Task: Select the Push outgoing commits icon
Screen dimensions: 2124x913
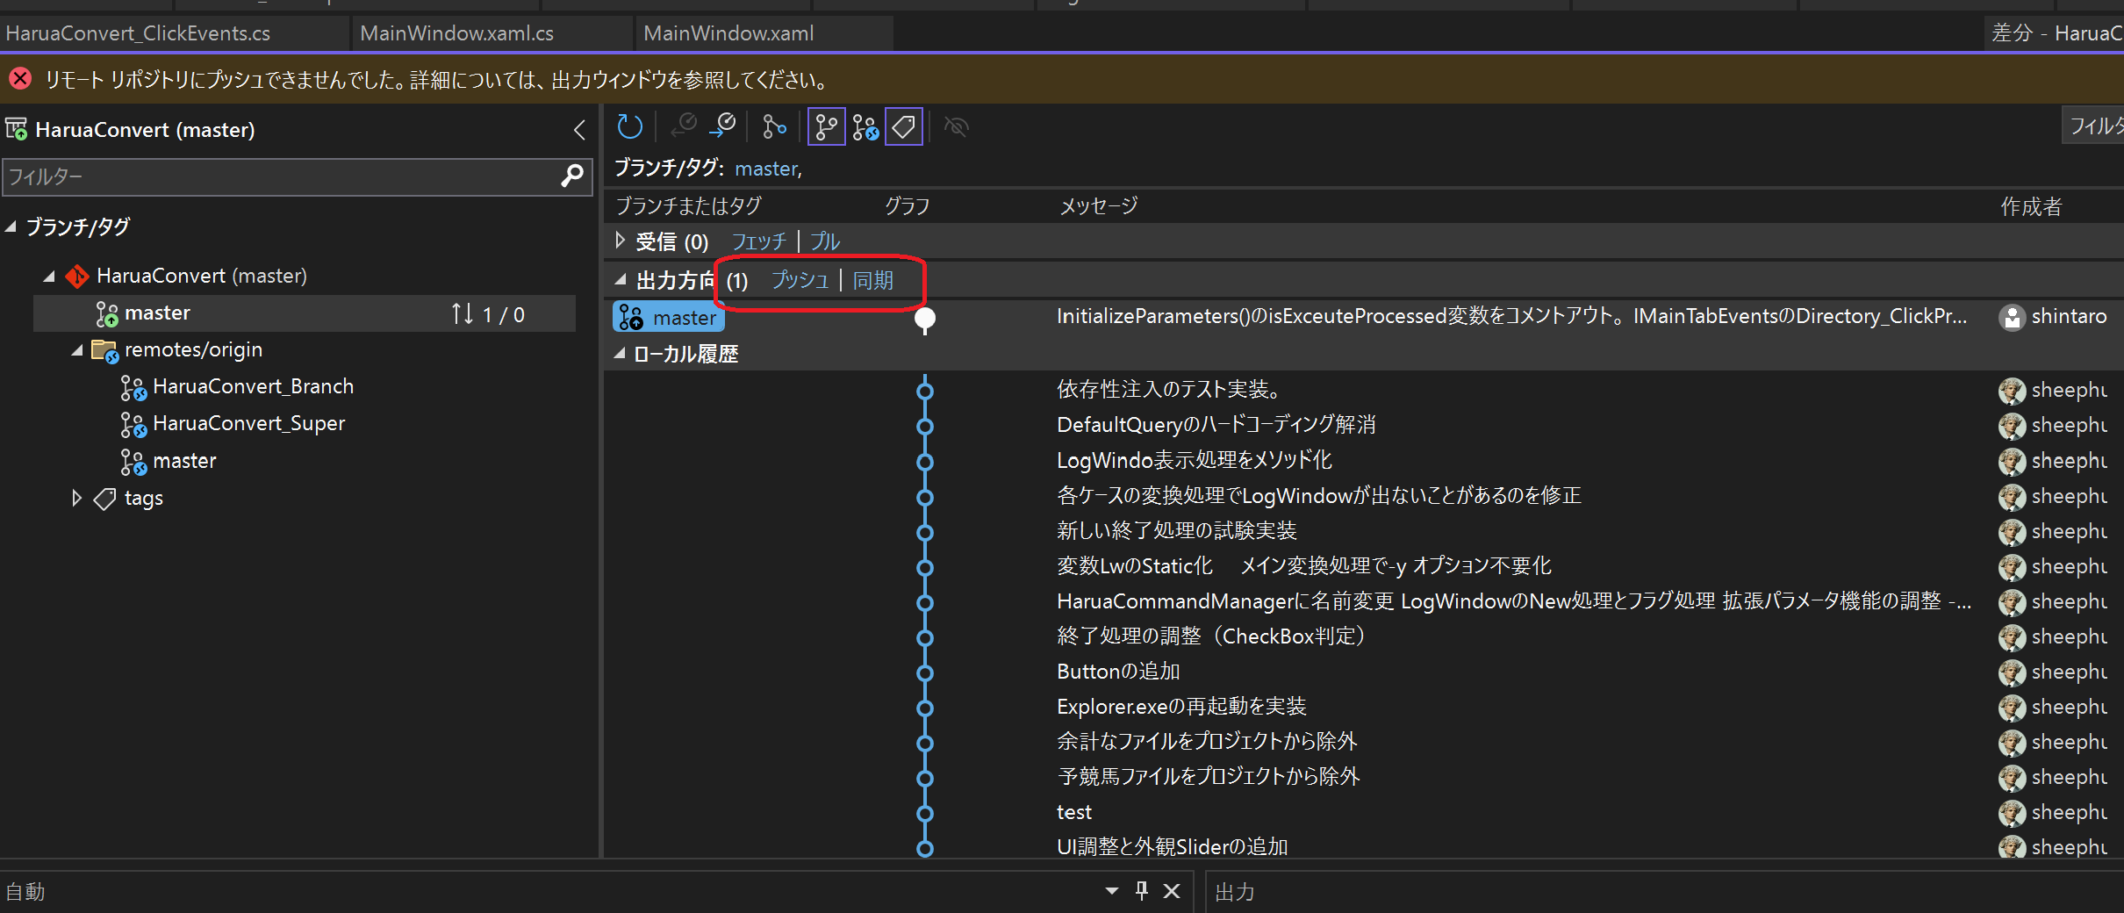Action: [721, 126]
